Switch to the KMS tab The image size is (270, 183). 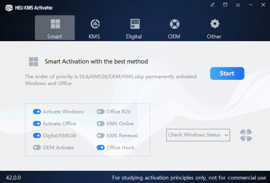[x=94, y=29]
